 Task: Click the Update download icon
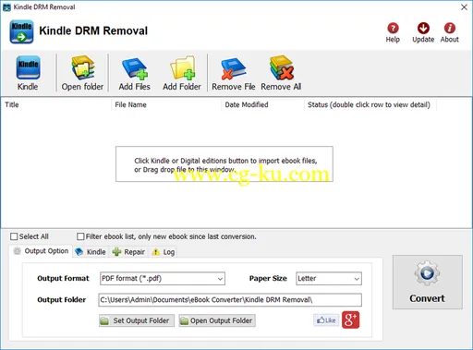click(x=423, y=28)
